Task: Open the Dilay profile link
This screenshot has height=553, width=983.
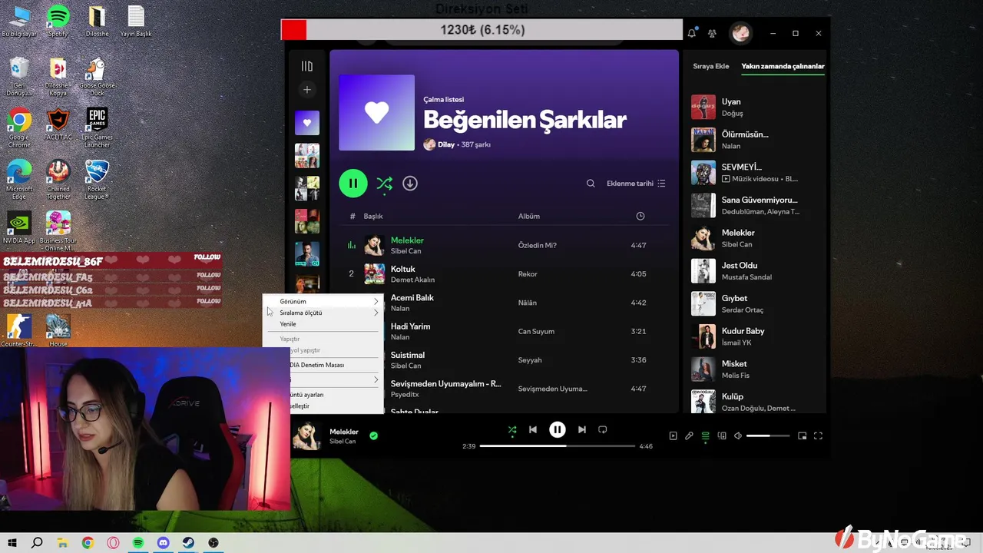Action: point(446,144)
